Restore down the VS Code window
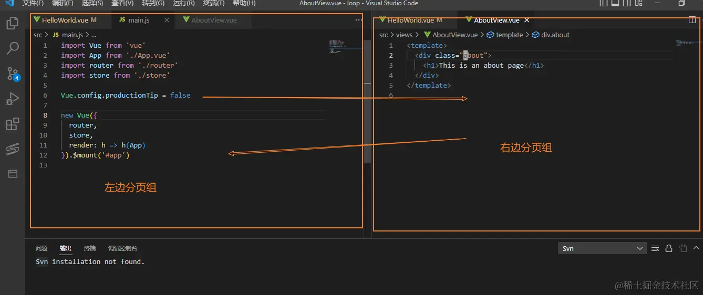Viewport: 703px width, 295px height. point(681,3)
